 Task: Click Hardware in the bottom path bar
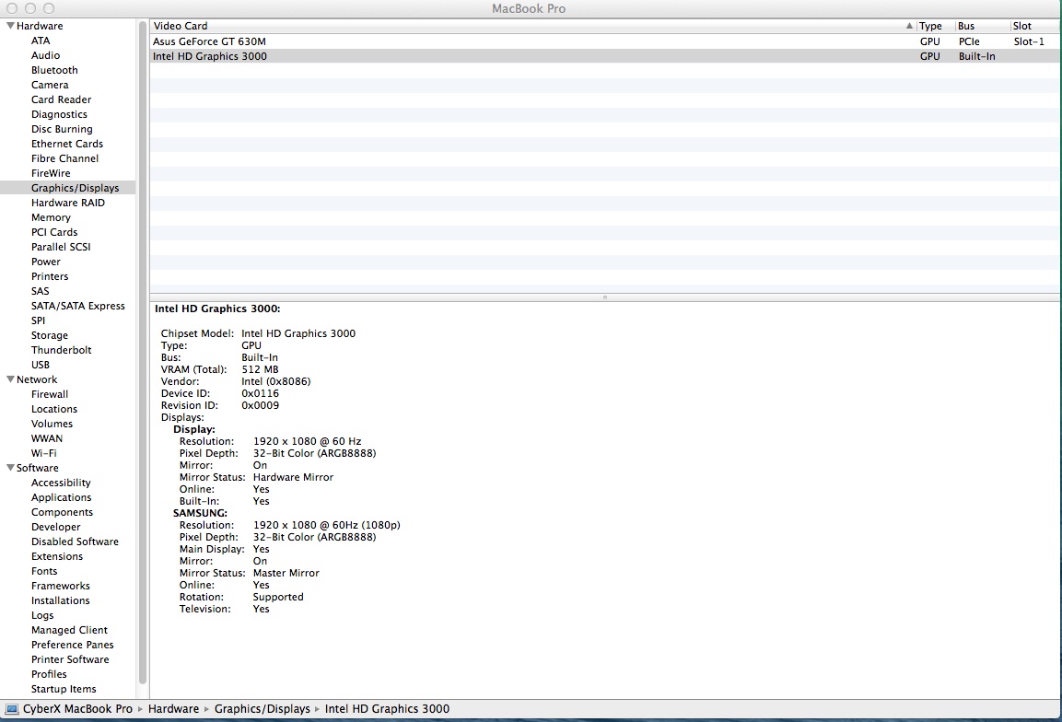tap(173, 709)
